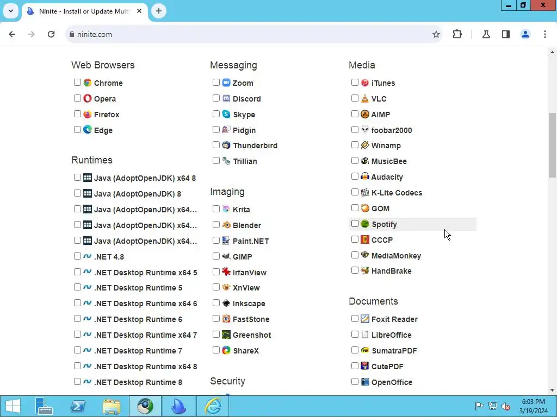557x417 pixels.
Task: Click the Foxit Reader icon
Action: (x=365, y=319)
